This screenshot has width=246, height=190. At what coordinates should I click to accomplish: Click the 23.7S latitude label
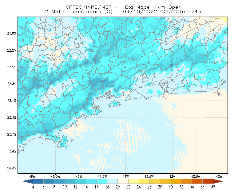point(12,134)
